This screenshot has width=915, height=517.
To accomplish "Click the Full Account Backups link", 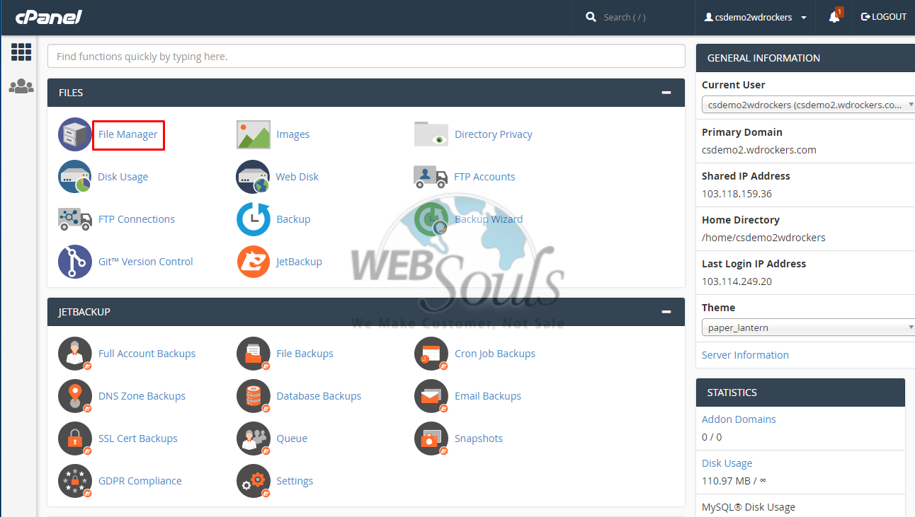I will pyautogui.click(x=147, y=354).
